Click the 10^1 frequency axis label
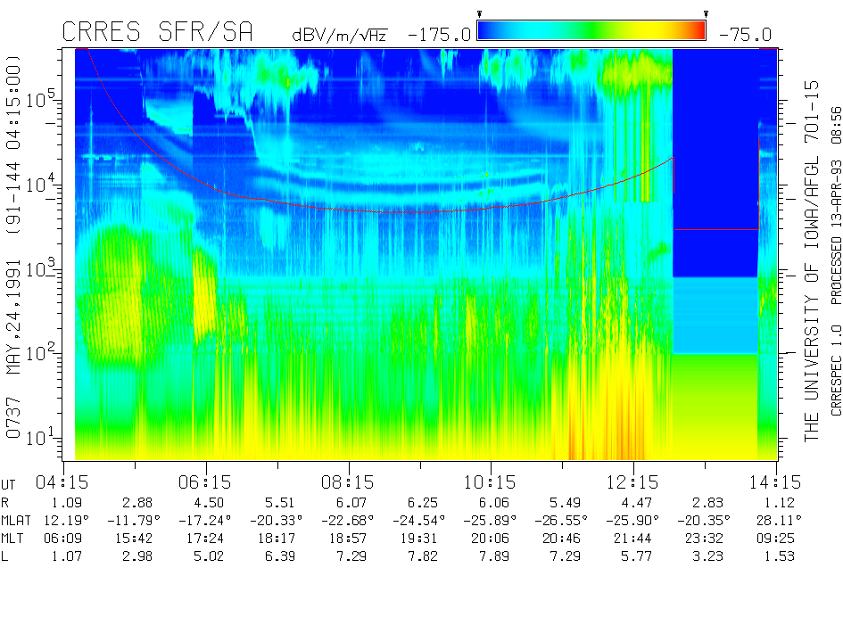The width and height of the screenshot is (843, 642). 41,436
